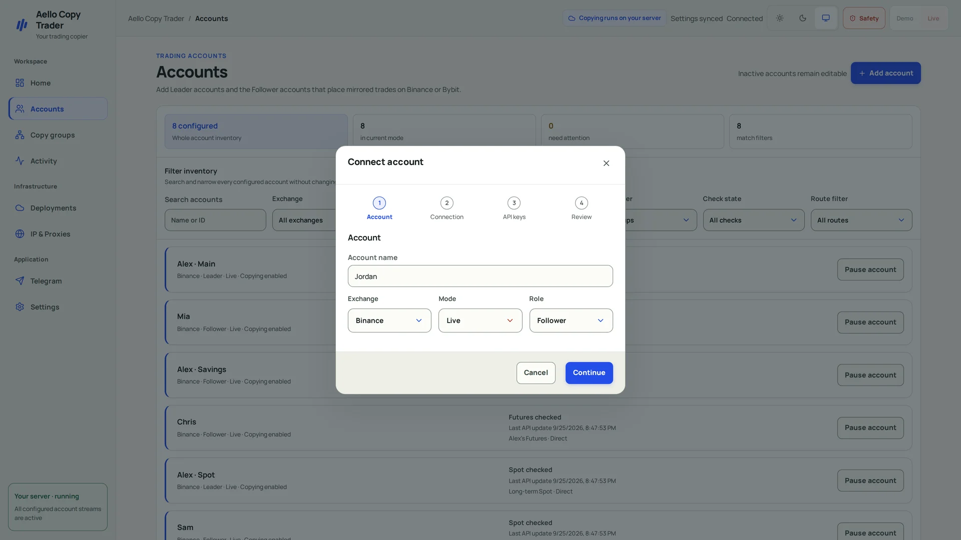Open the All routes dropdown

[861, 220]
